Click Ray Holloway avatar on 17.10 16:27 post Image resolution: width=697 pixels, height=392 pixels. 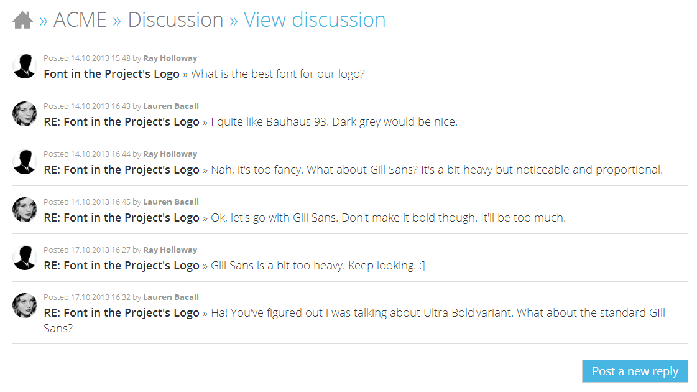coord(25,258)
